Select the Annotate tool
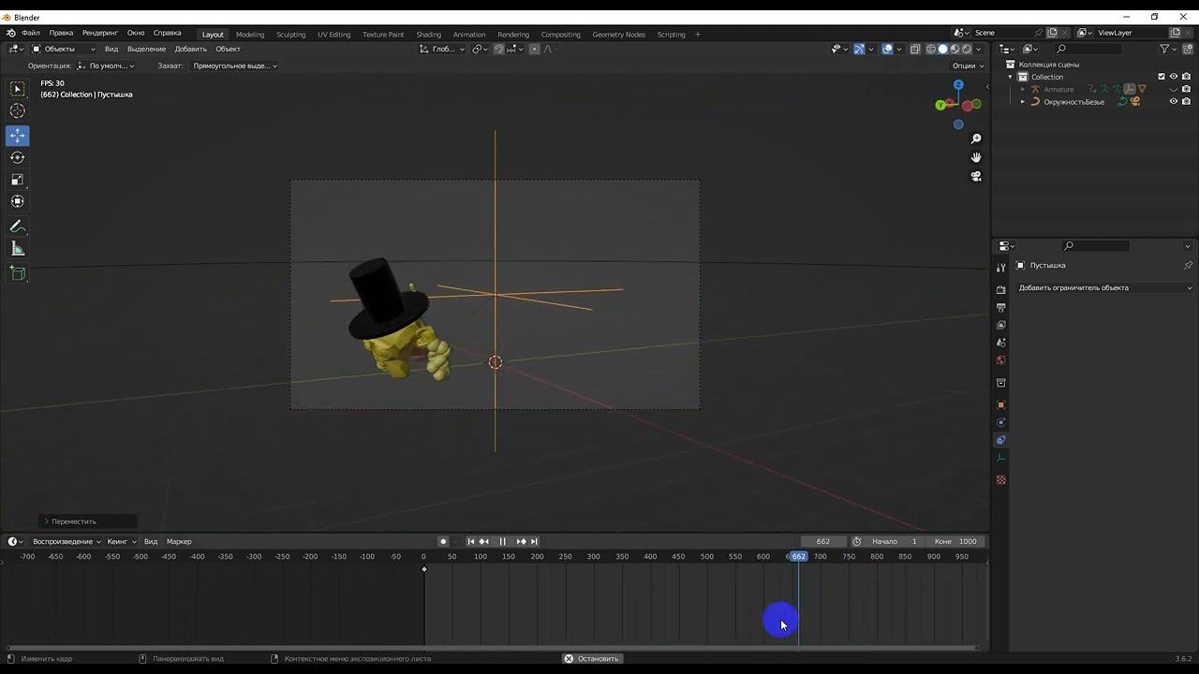 [x=18, y=227]
